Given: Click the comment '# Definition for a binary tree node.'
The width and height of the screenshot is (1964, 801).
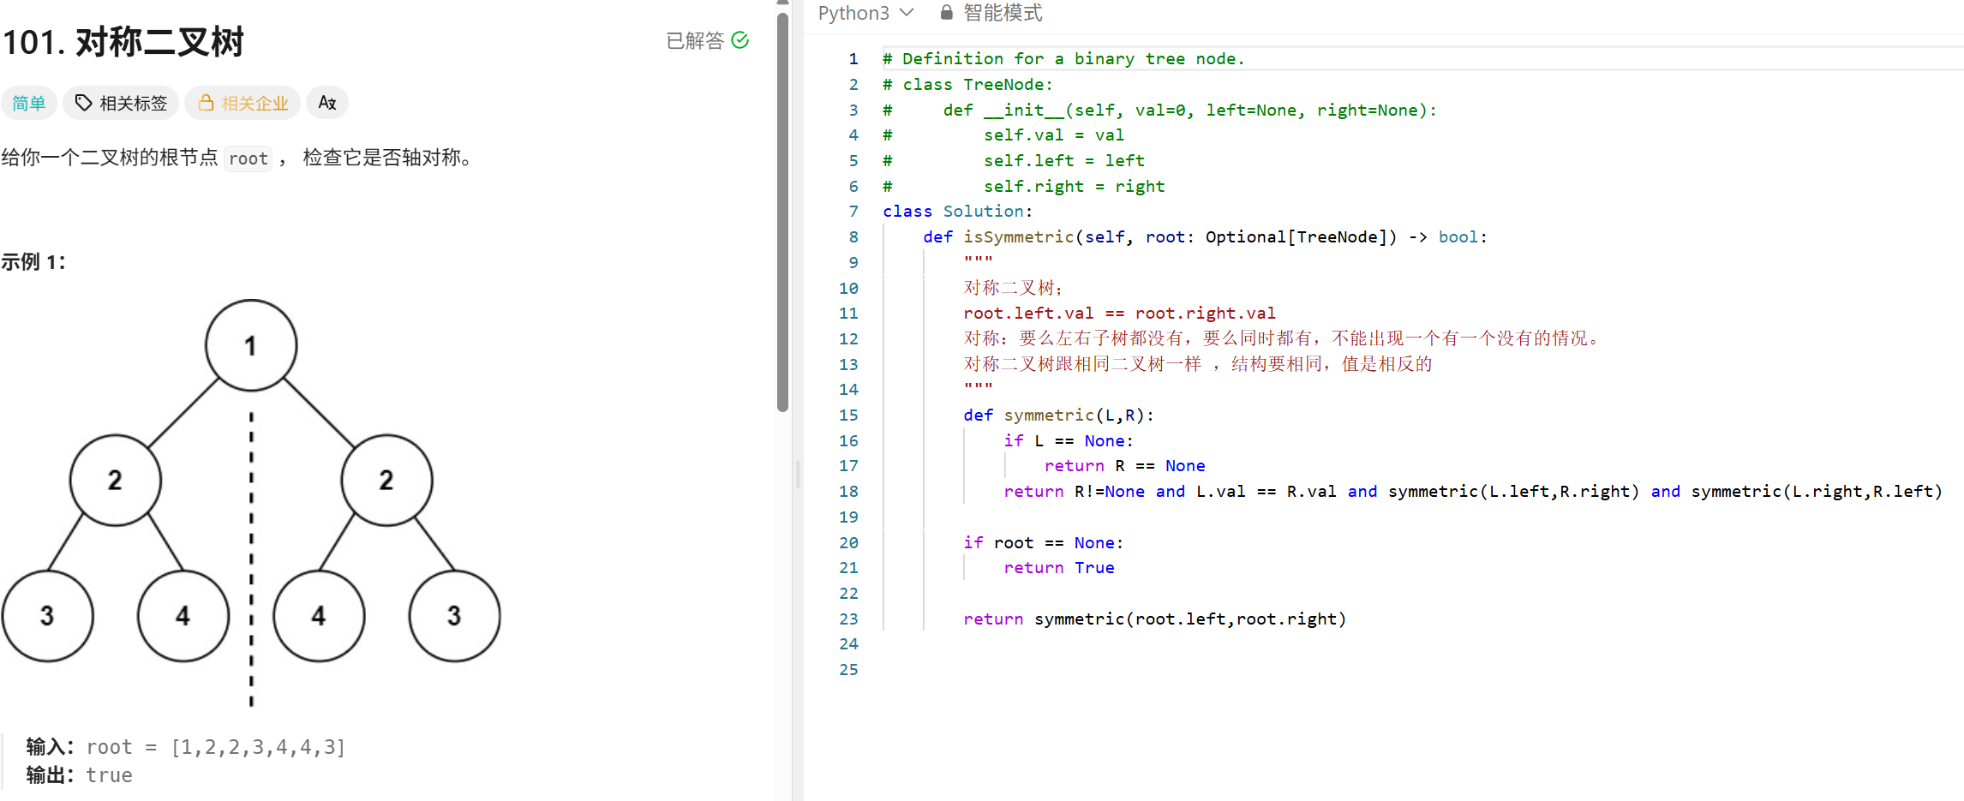Looking at the screenshot, I should [1063, 59].
